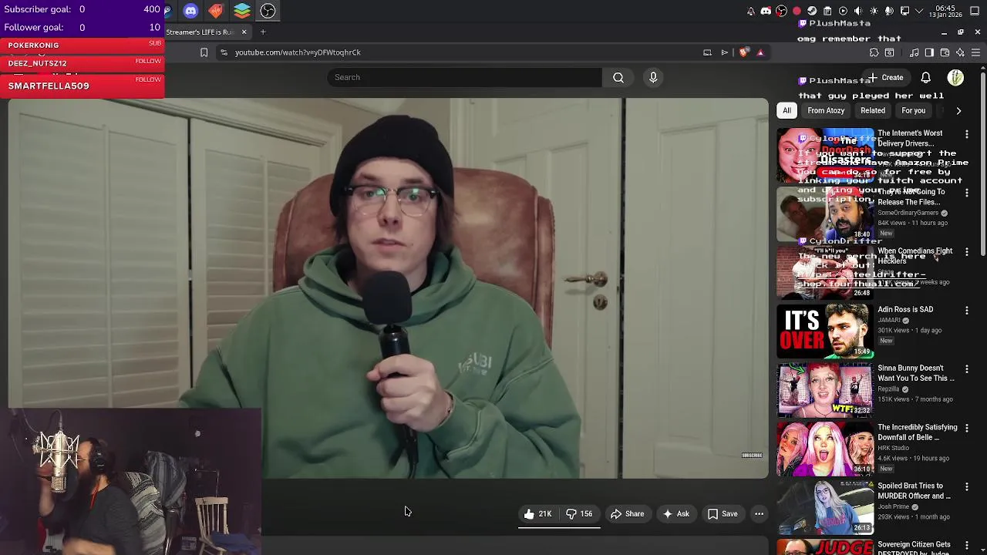The height and width of the screenshot is (555, 987).
Task: Open options for Internet's Worst Delivery Drivers
Action: click(x=966, y=134)
